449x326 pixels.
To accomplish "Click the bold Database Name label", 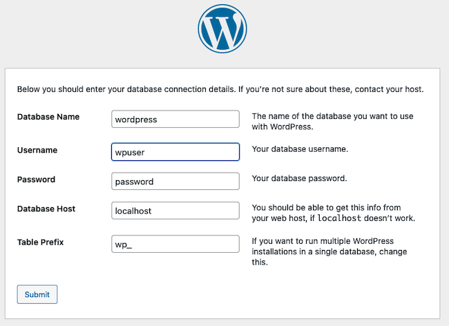I will [48, 117].
